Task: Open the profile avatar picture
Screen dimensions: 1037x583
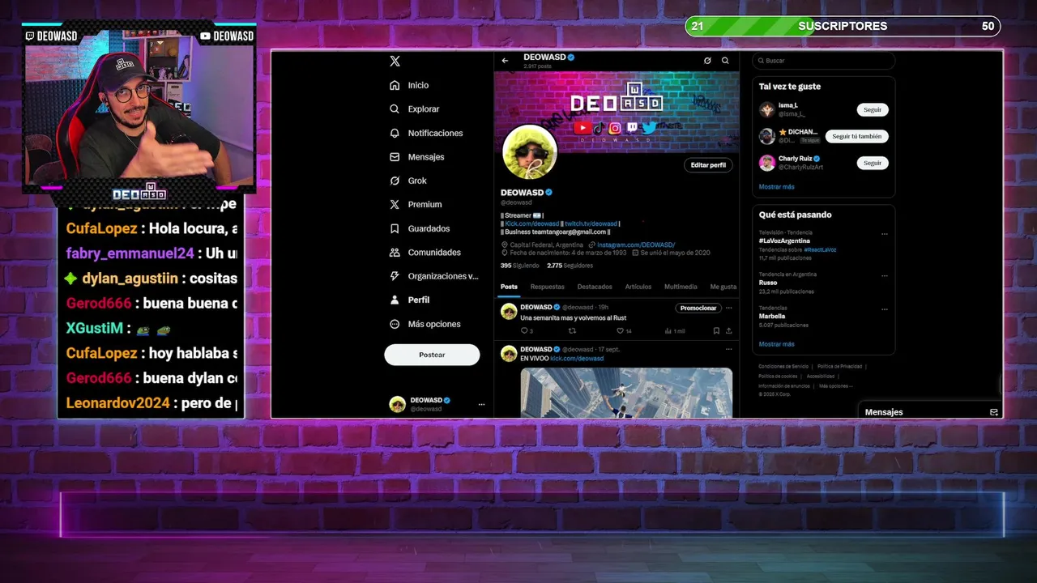Action: pos(530,152)
